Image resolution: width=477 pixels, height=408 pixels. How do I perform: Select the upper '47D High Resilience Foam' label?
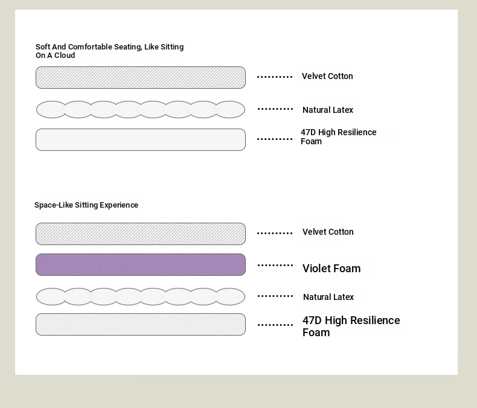pos(339,137)
